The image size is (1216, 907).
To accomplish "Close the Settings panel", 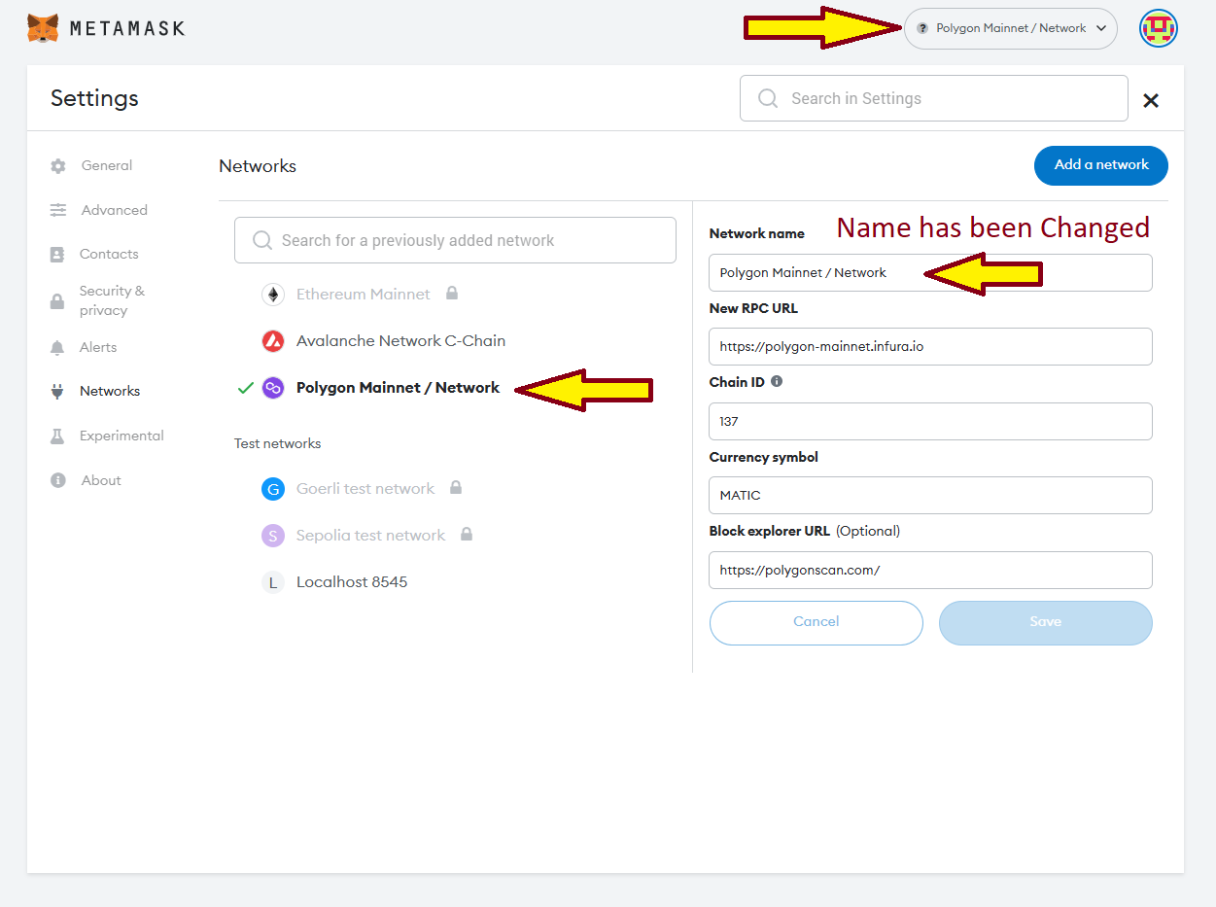I will (1151, 100).
